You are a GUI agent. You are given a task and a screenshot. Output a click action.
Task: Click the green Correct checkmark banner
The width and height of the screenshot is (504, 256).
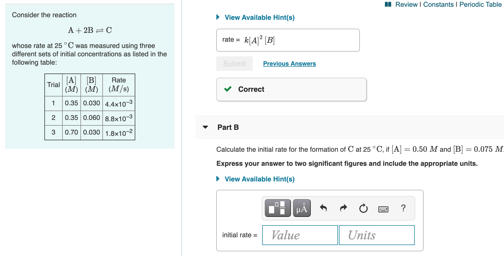[x=291, y=89]
